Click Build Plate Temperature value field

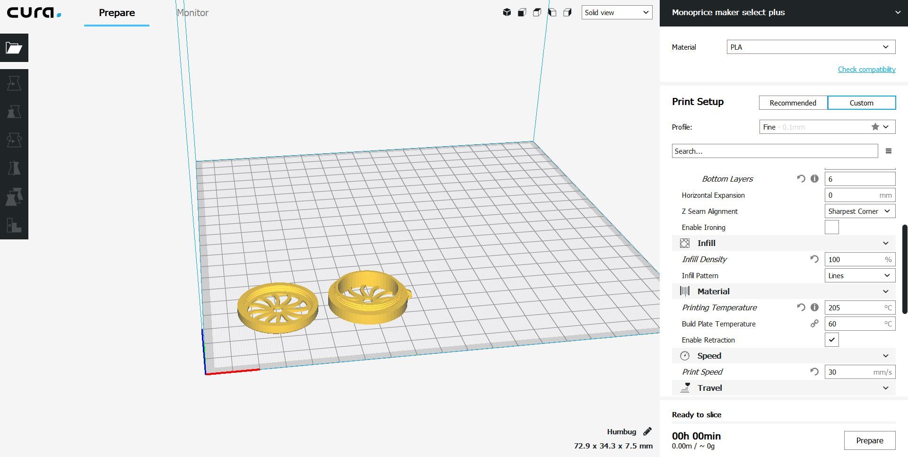(860, 324)
